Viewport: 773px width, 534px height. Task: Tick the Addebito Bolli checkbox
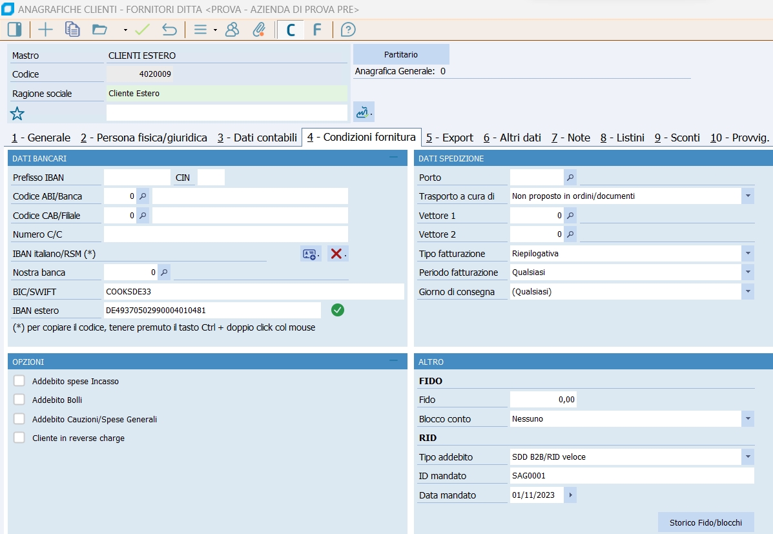[19, 400]
